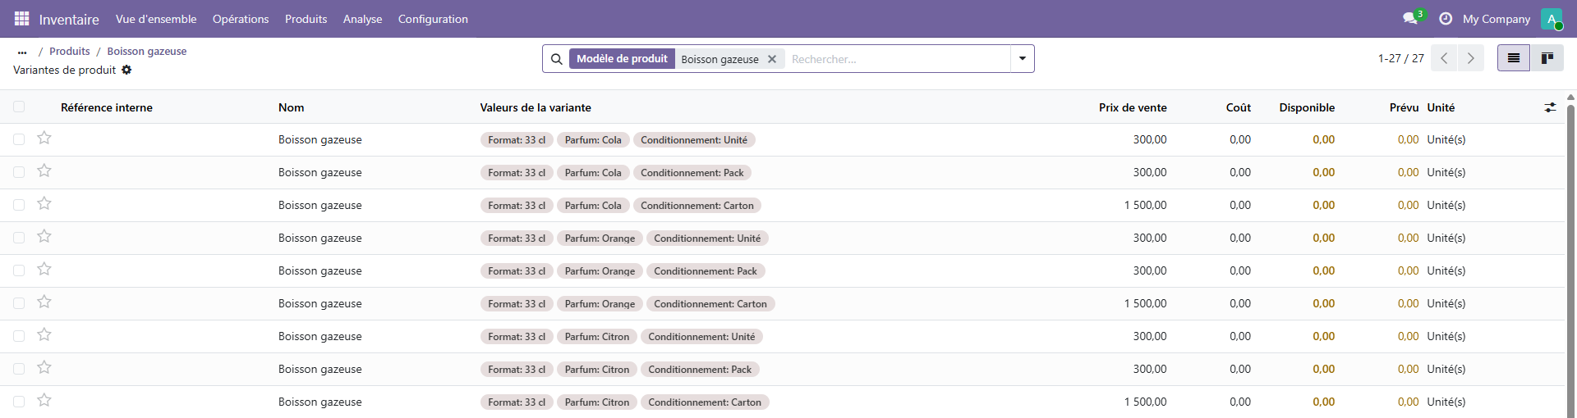
Task: Sort by Disponible column header
Action: (x=1307, y=107)
